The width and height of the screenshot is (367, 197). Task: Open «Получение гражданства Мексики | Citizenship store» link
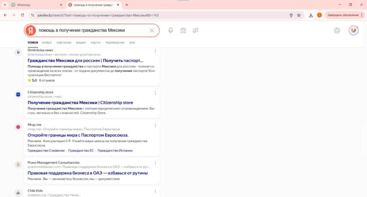80,102
